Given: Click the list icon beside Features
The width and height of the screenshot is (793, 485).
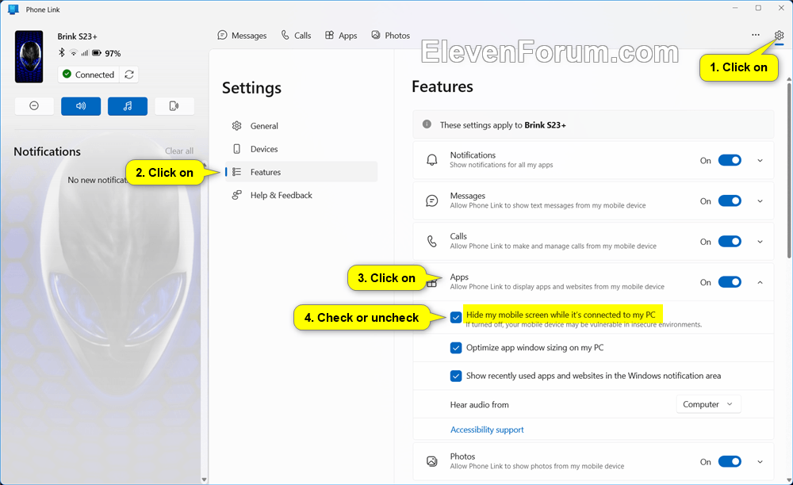Looking at the screenshot, I should tap(236, 172).
